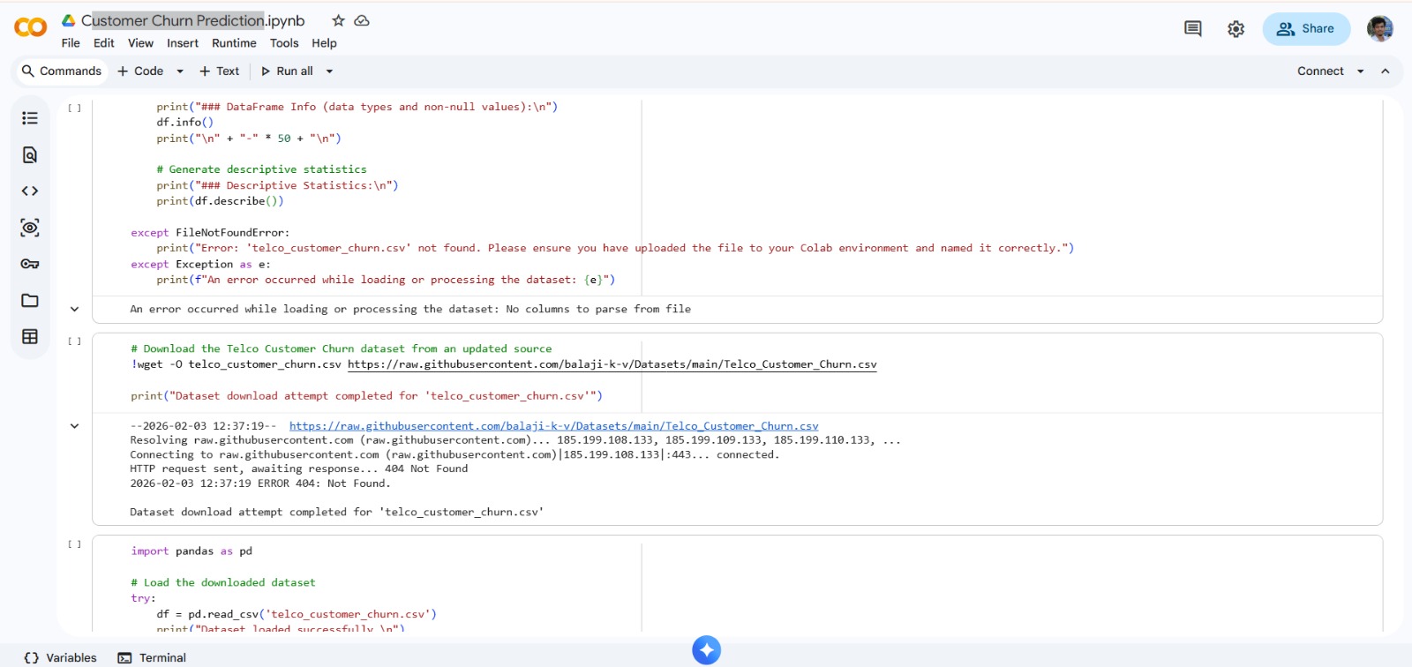Open the Table of contents sidebar icon

pyautogui.click(x=30, y=118)
